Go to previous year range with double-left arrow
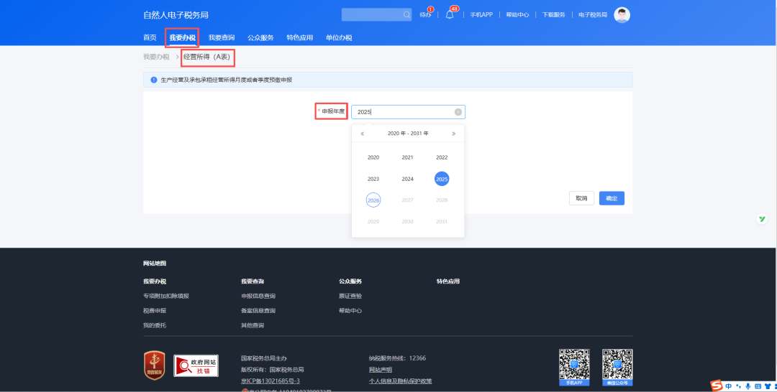 click(363, 134)
